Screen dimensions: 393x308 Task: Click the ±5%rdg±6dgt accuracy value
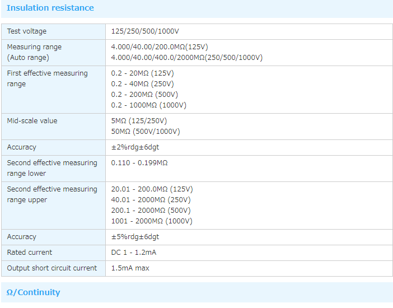(135, 237)
